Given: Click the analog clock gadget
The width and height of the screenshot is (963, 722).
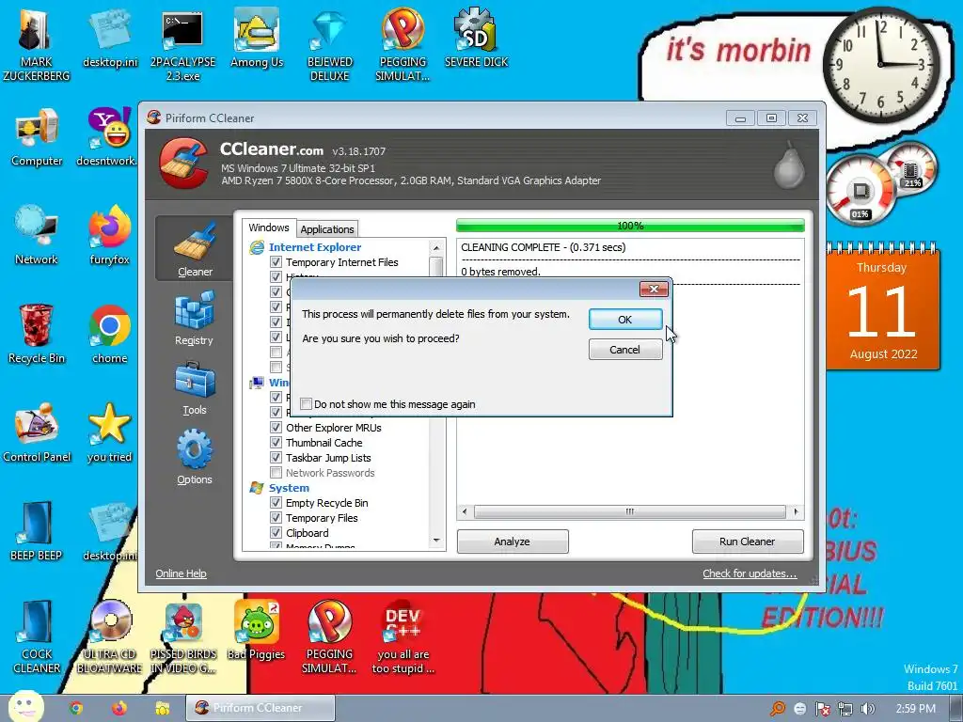Looking at the screenshot, I should tap(880, 65).
